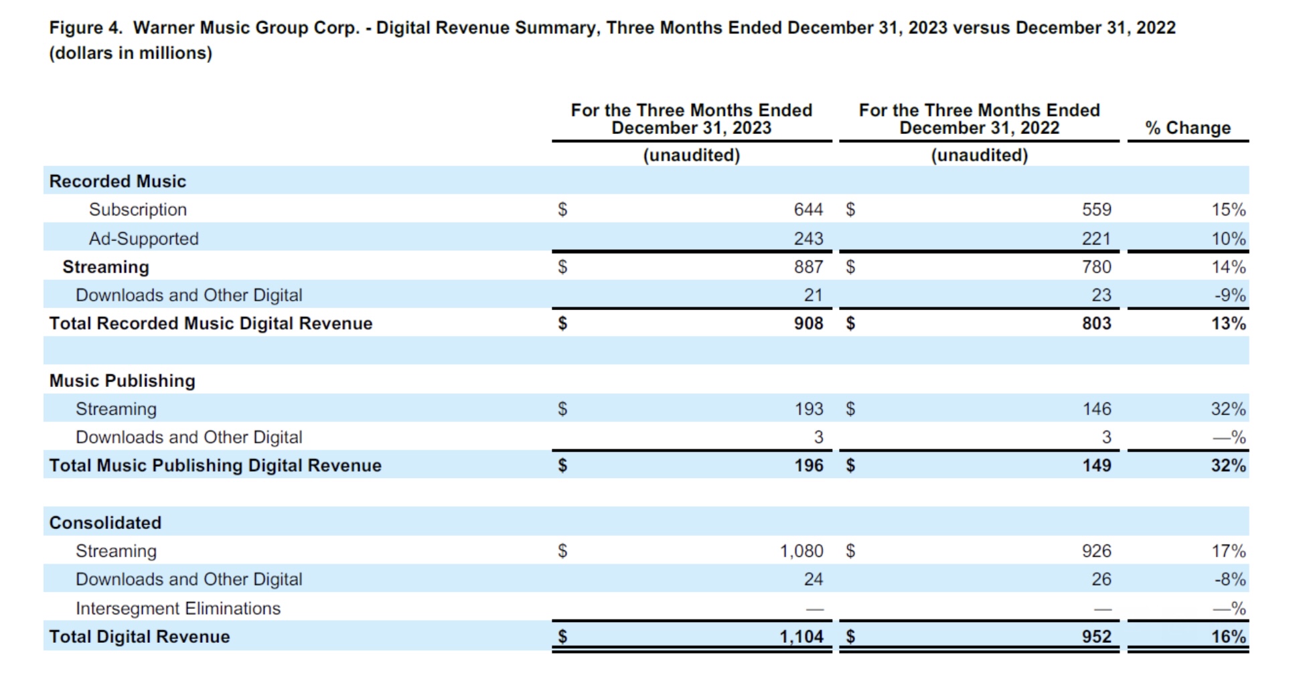Click the 'Consolidated' section heading
This screenshot has height=687, width=1299.
(x=105, y=523)
